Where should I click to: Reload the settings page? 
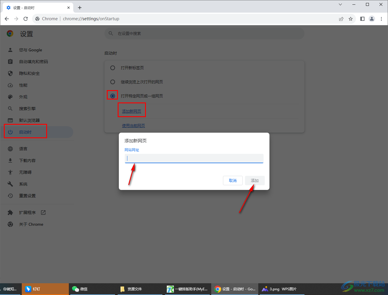coord(26,19)
